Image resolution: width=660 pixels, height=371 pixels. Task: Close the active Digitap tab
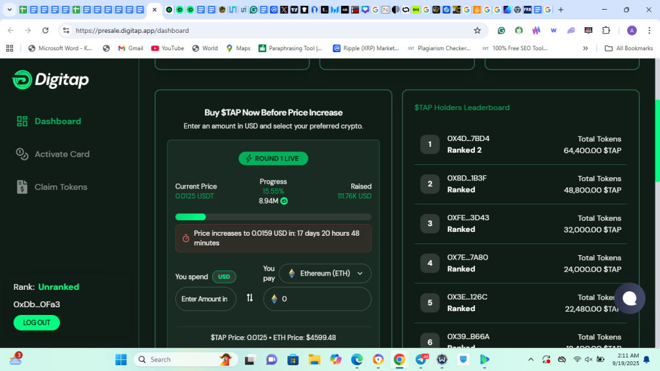[155, 9]
